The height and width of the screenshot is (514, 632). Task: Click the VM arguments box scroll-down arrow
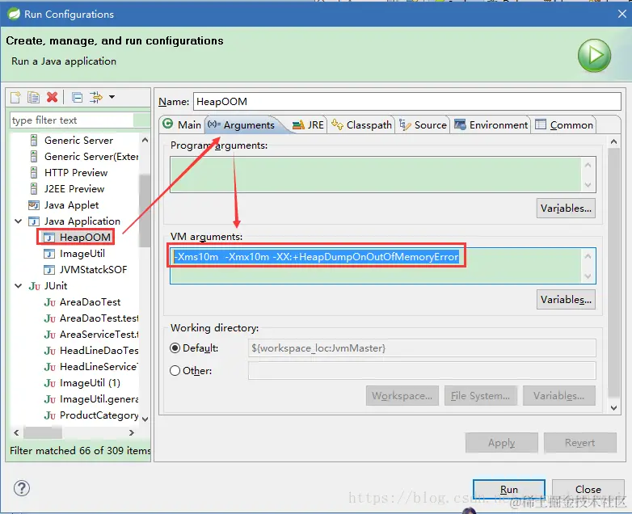[x=588, y=276]
